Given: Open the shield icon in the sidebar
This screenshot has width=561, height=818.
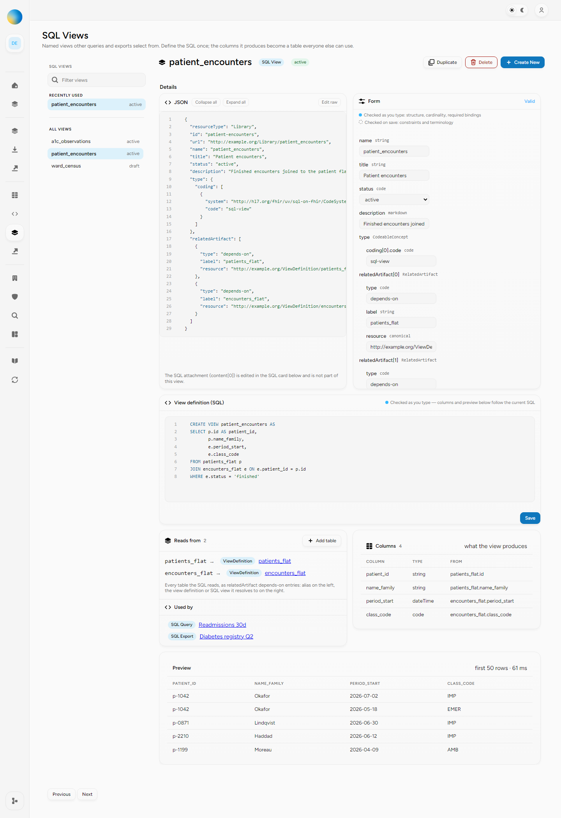Looking at the screenshot, I should click(15, 297).
